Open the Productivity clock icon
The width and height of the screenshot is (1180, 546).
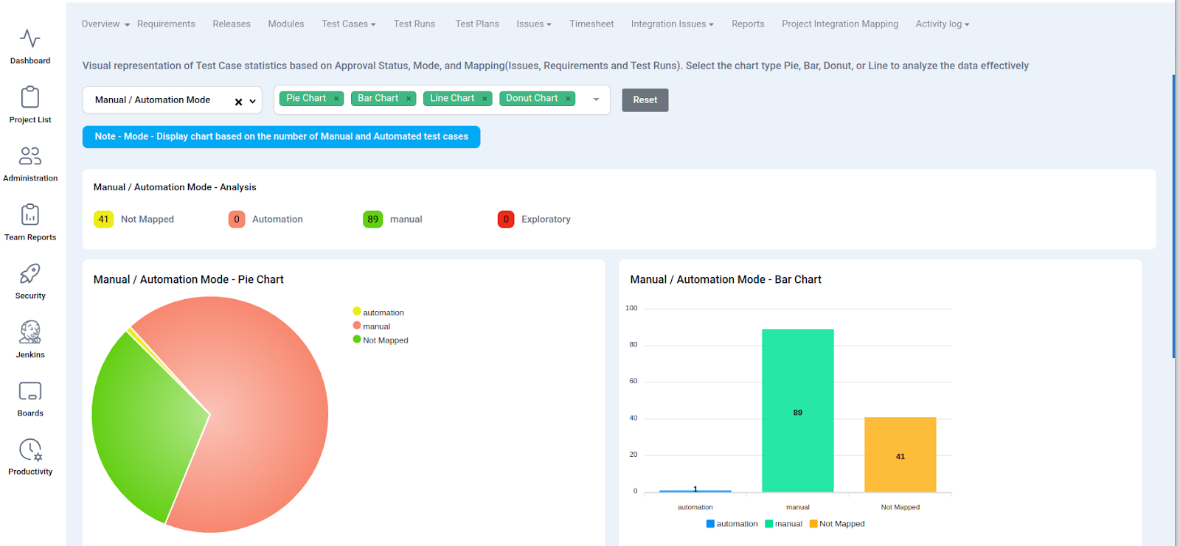(30, 449)
